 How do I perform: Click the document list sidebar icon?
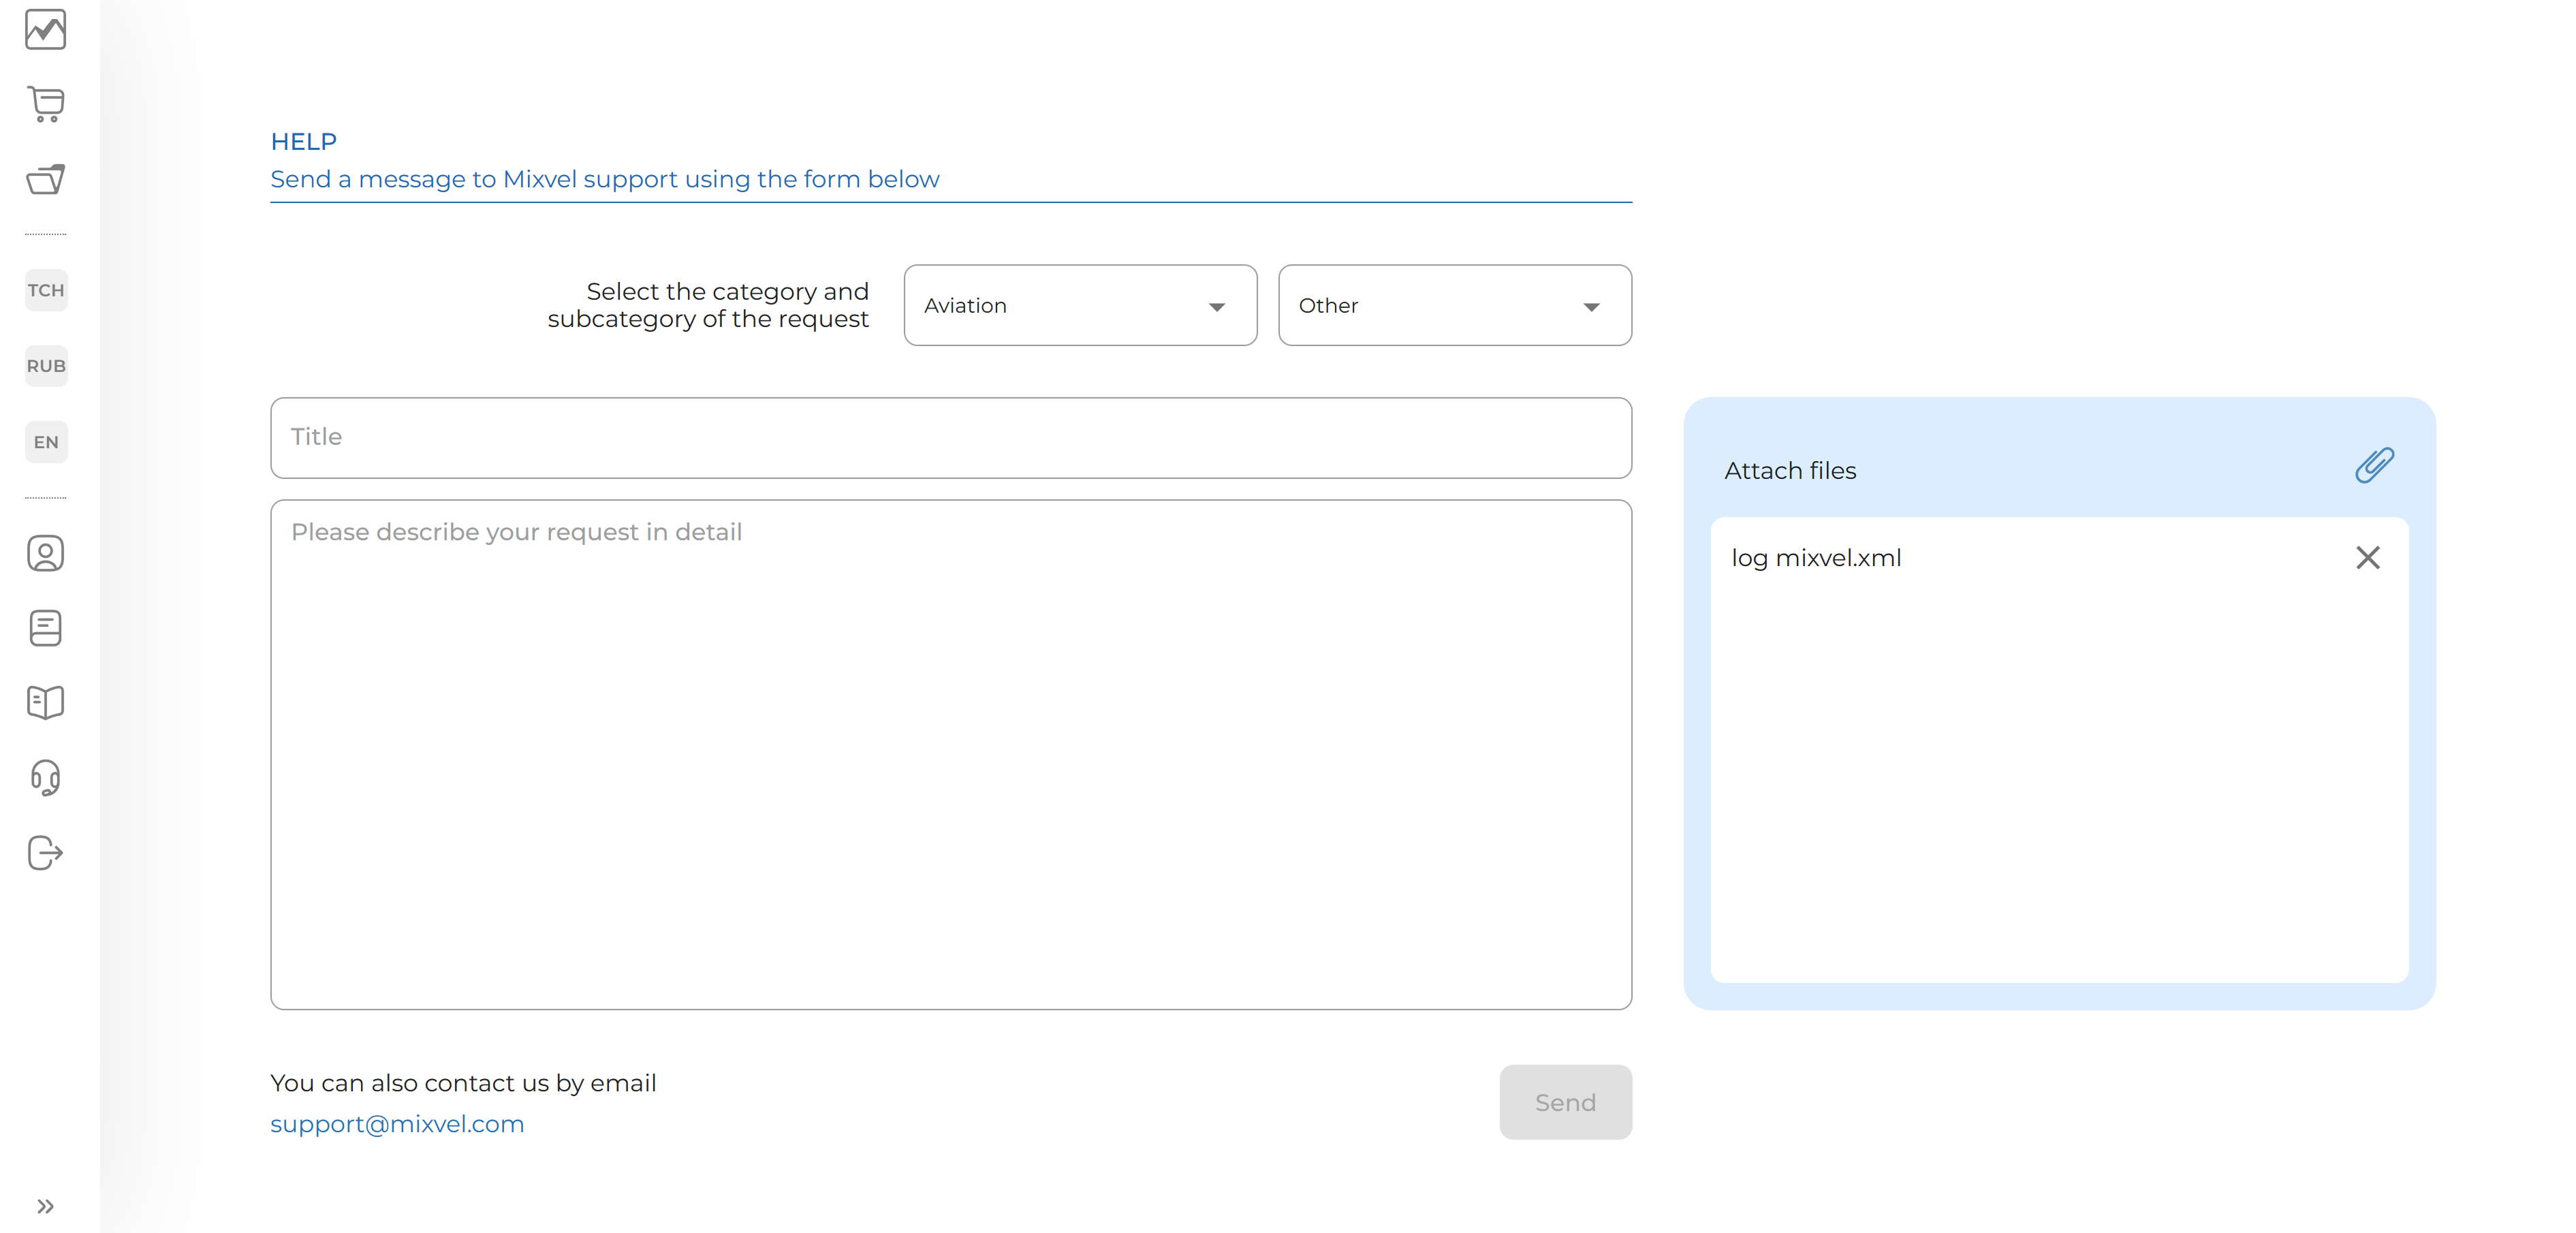(x=45, y=628)
